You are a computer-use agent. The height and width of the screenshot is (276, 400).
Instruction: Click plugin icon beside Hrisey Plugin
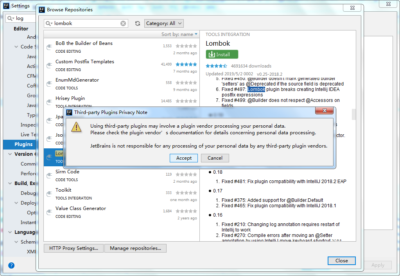(49, 102)
